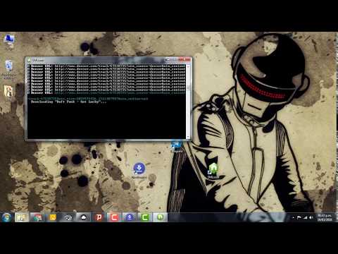Open the red C Camtasia taskbar icon
Image resolution: width=338 pixels, height=254 pixels.
114,217
